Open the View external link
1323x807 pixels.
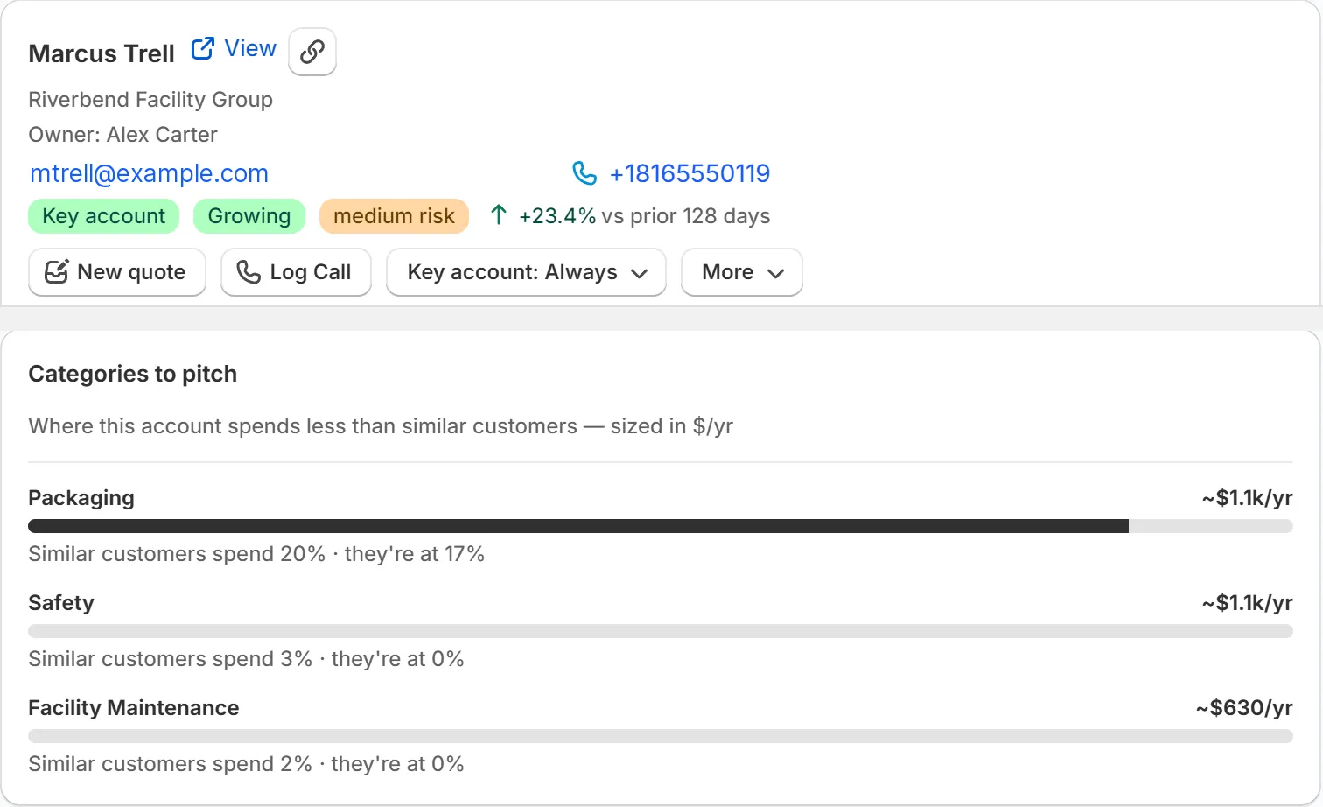(x=234, y=49)
